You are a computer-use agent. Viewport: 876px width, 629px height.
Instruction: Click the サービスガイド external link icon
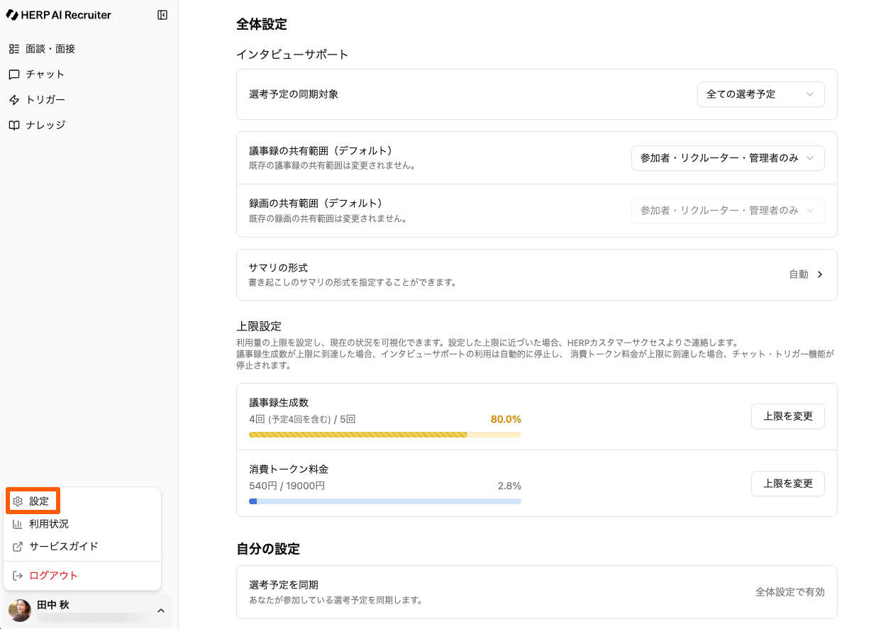tap(18, 547)
